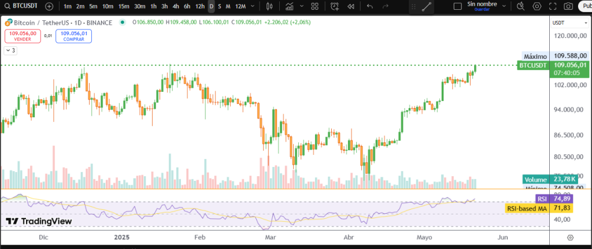This screenshot has width=592, height=249.
Task: Select the weekly S timeframe
Action: coord(220,6)
